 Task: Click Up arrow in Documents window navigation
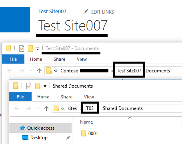pos(39,71)
